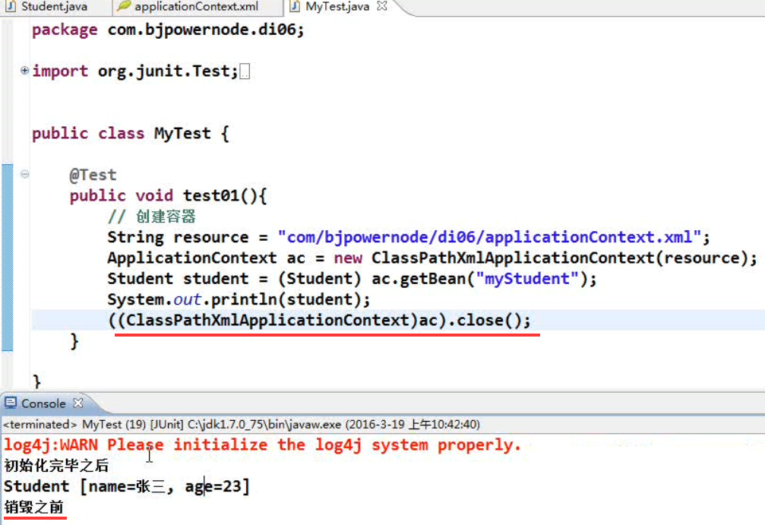The height and width of the screenshot is (525, 765).
Task: Click the log4j WARN console message
Action: pos(263,445)
